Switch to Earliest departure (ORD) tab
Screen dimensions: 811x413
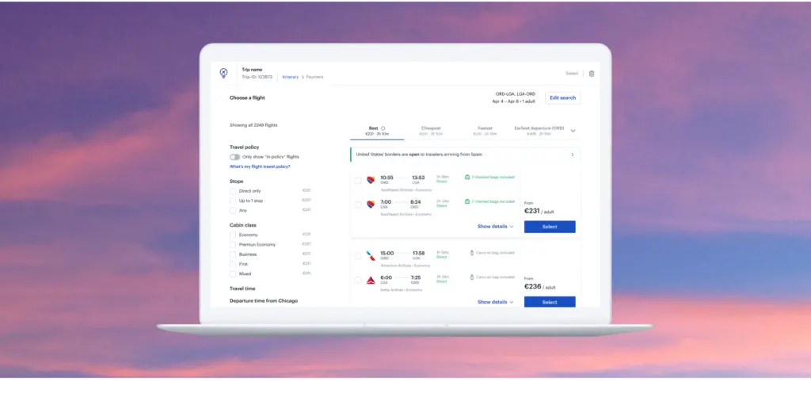tap(539, 131)
